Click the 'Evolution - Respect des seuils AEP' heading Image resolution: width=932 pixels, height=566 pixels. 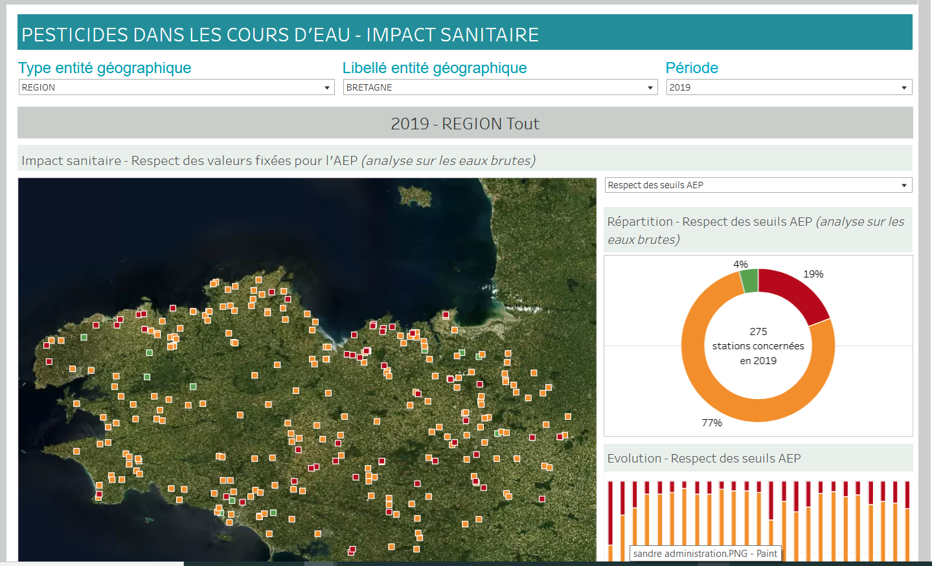point(704,459)
